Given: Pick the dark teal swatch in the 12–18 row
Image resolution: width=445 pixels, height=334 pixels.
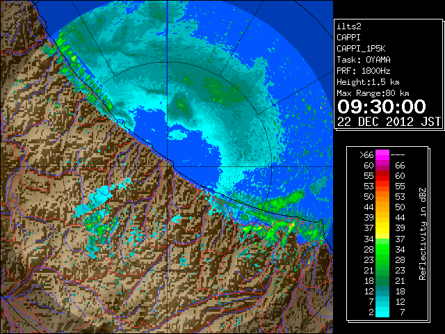Looking at the screenshot, I should click(382, 292).
